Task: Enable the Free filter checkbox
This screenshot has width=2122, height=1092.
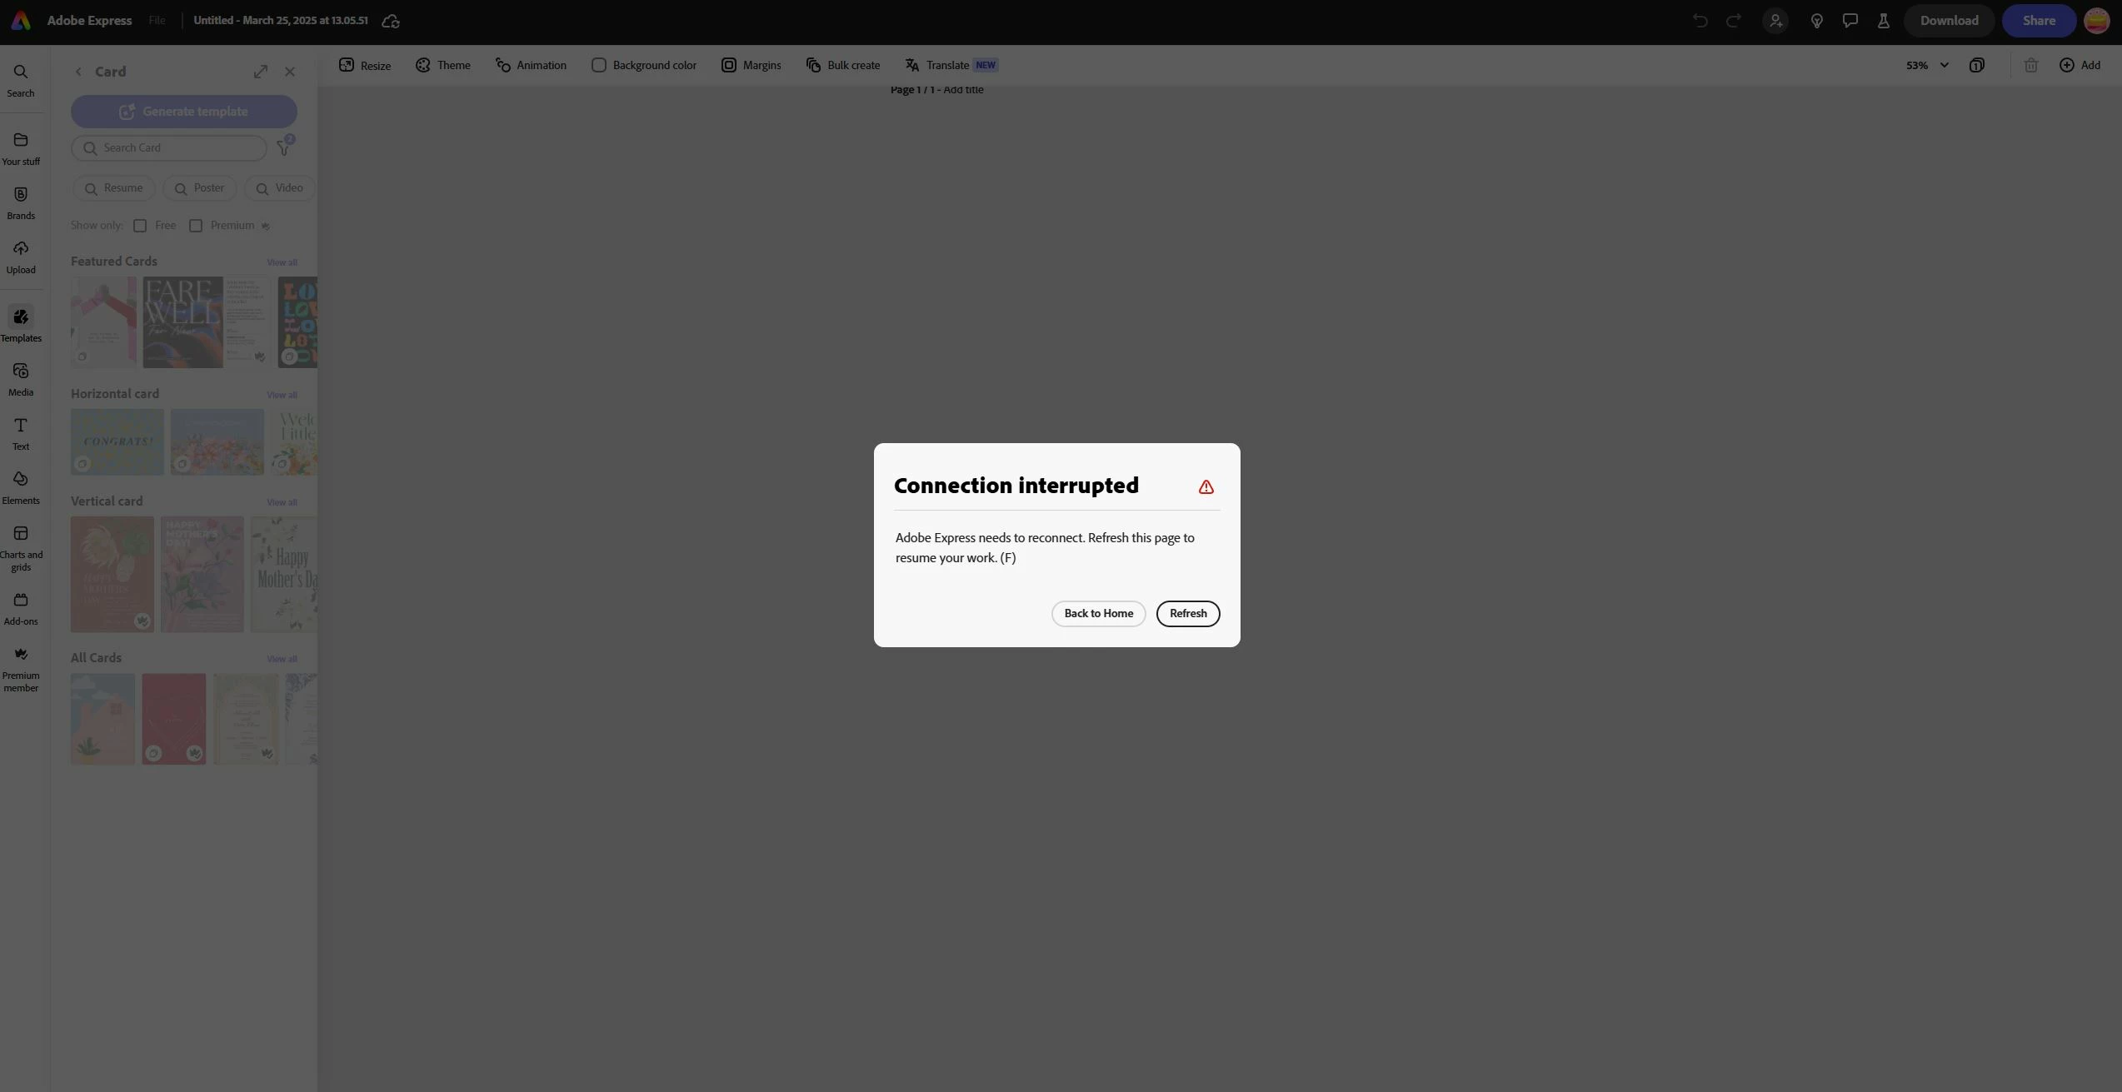Action: (140, 226)
